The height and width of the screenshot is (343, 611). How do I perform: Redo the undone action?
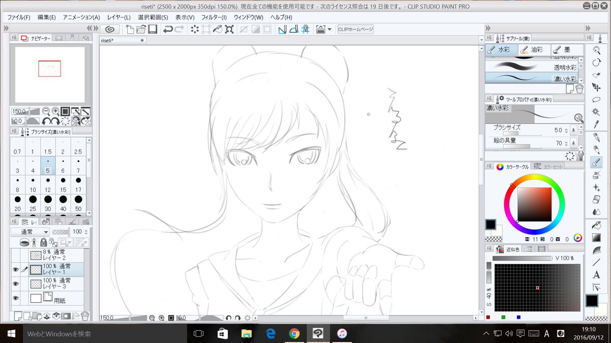click(179, 29)
